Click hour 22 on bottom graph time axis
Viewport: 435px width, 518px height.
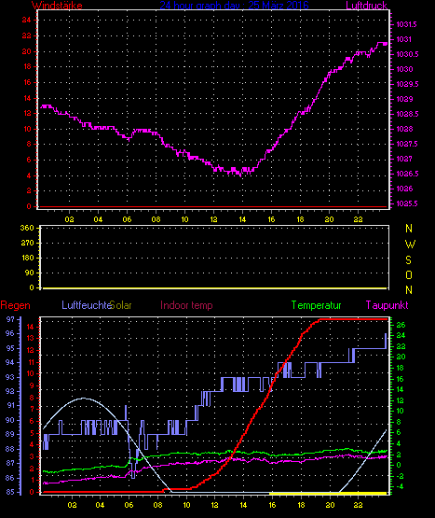[359, 505]
